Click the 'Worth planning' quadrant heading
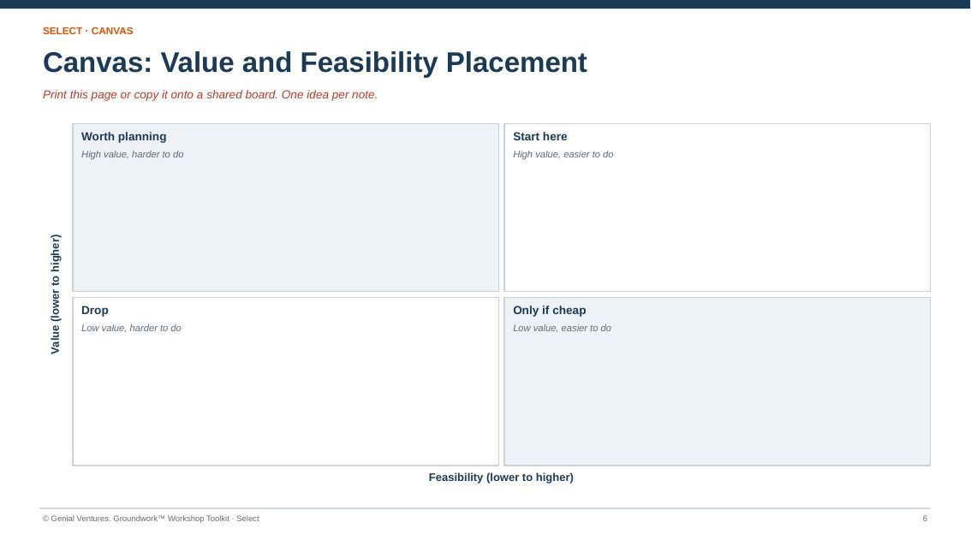This screenshot has width=971, height=546. [x=124, y=136]
